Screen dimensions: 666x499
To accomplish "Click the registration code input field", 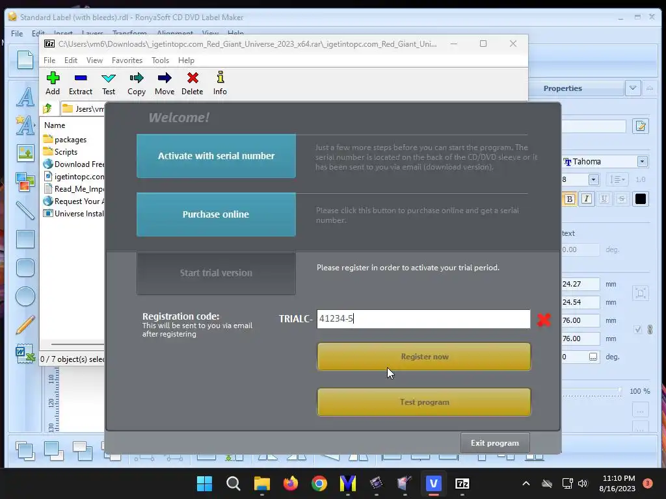I will [x=423, y=318].
